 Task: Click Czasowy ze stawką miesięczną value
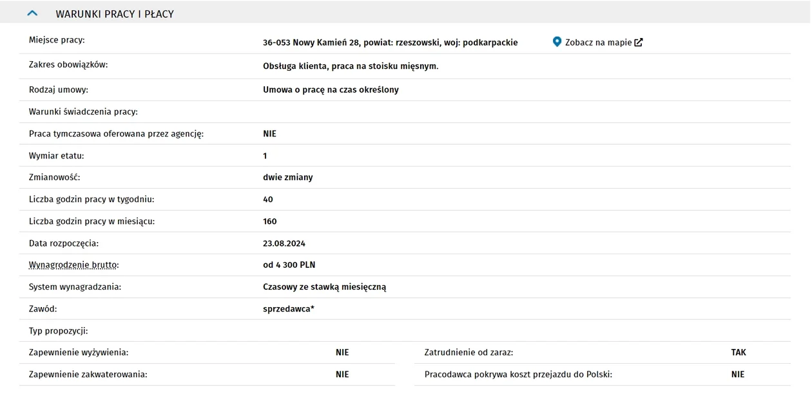(325, 287)
